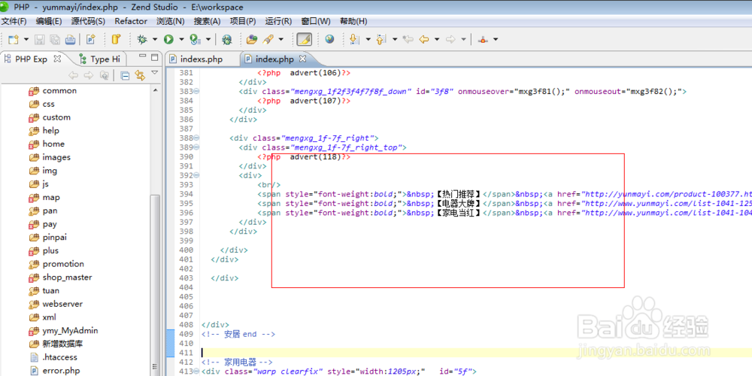Open the Next Annotation dropdown arrow
The height and width of the screenshot is (376, 752).
[368, 39]
